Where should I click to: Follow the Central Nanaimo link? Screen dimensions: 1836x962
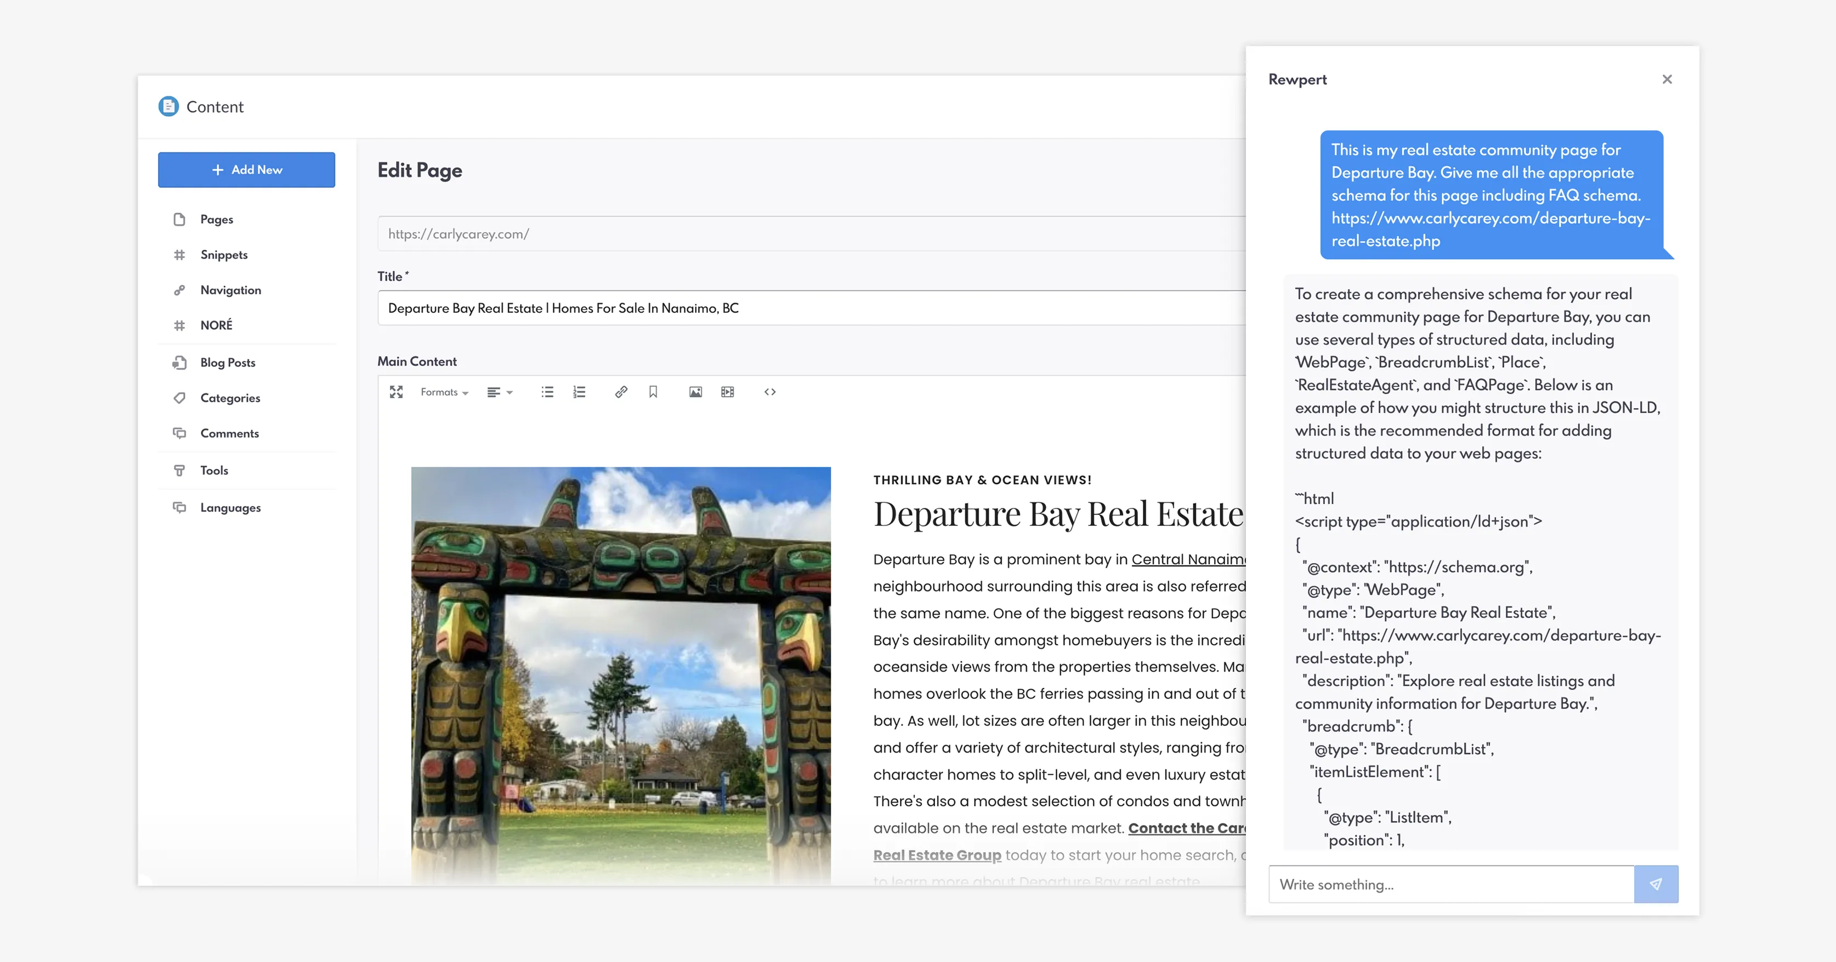[1188, 560]
